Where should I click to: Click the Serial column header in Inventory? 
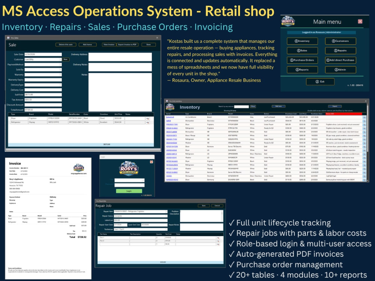point(168,114)
